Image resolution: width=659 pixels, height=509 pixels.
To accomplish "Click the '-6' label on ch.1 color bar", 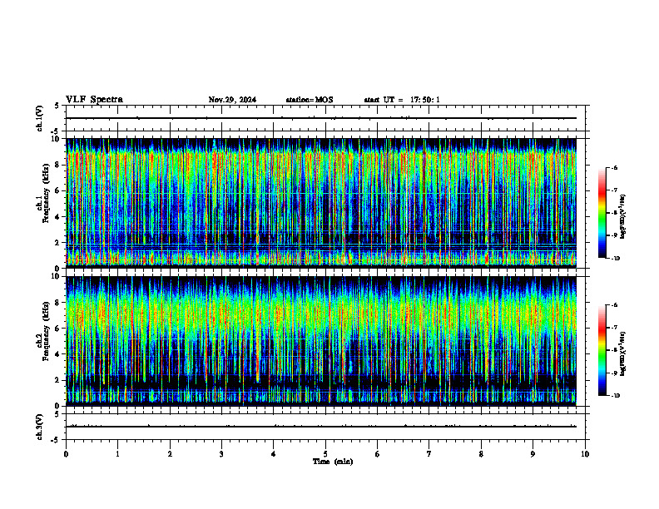I will (614, 168).
